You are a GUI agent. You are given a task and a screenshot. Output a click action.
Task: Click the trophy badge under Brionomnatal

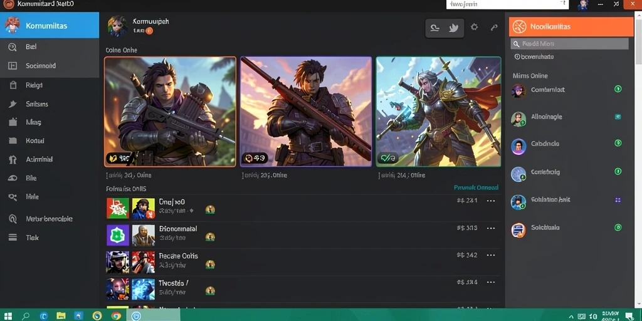[x=210, y=236]
